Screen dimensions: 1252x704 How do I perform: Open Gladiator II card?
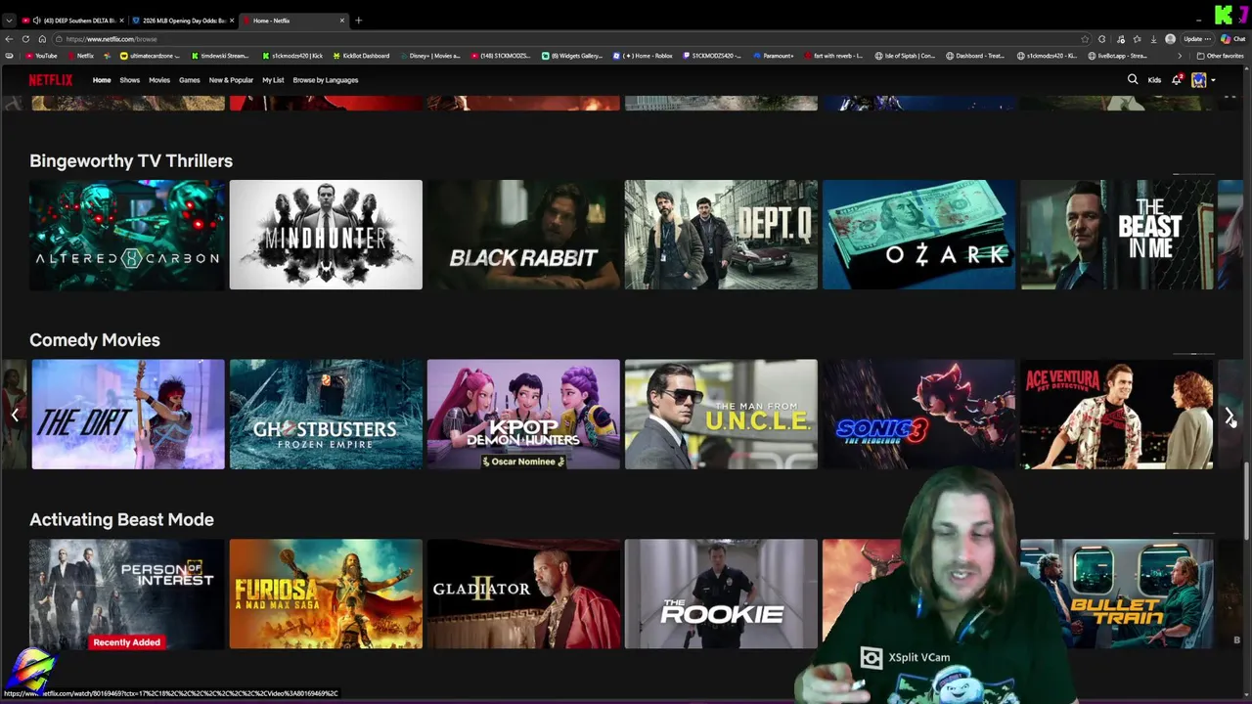coord(523,594)
